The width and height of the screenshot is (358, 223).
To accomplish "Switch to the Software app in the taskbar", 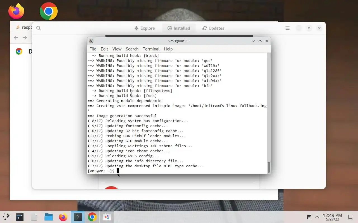I will [107, 217].
